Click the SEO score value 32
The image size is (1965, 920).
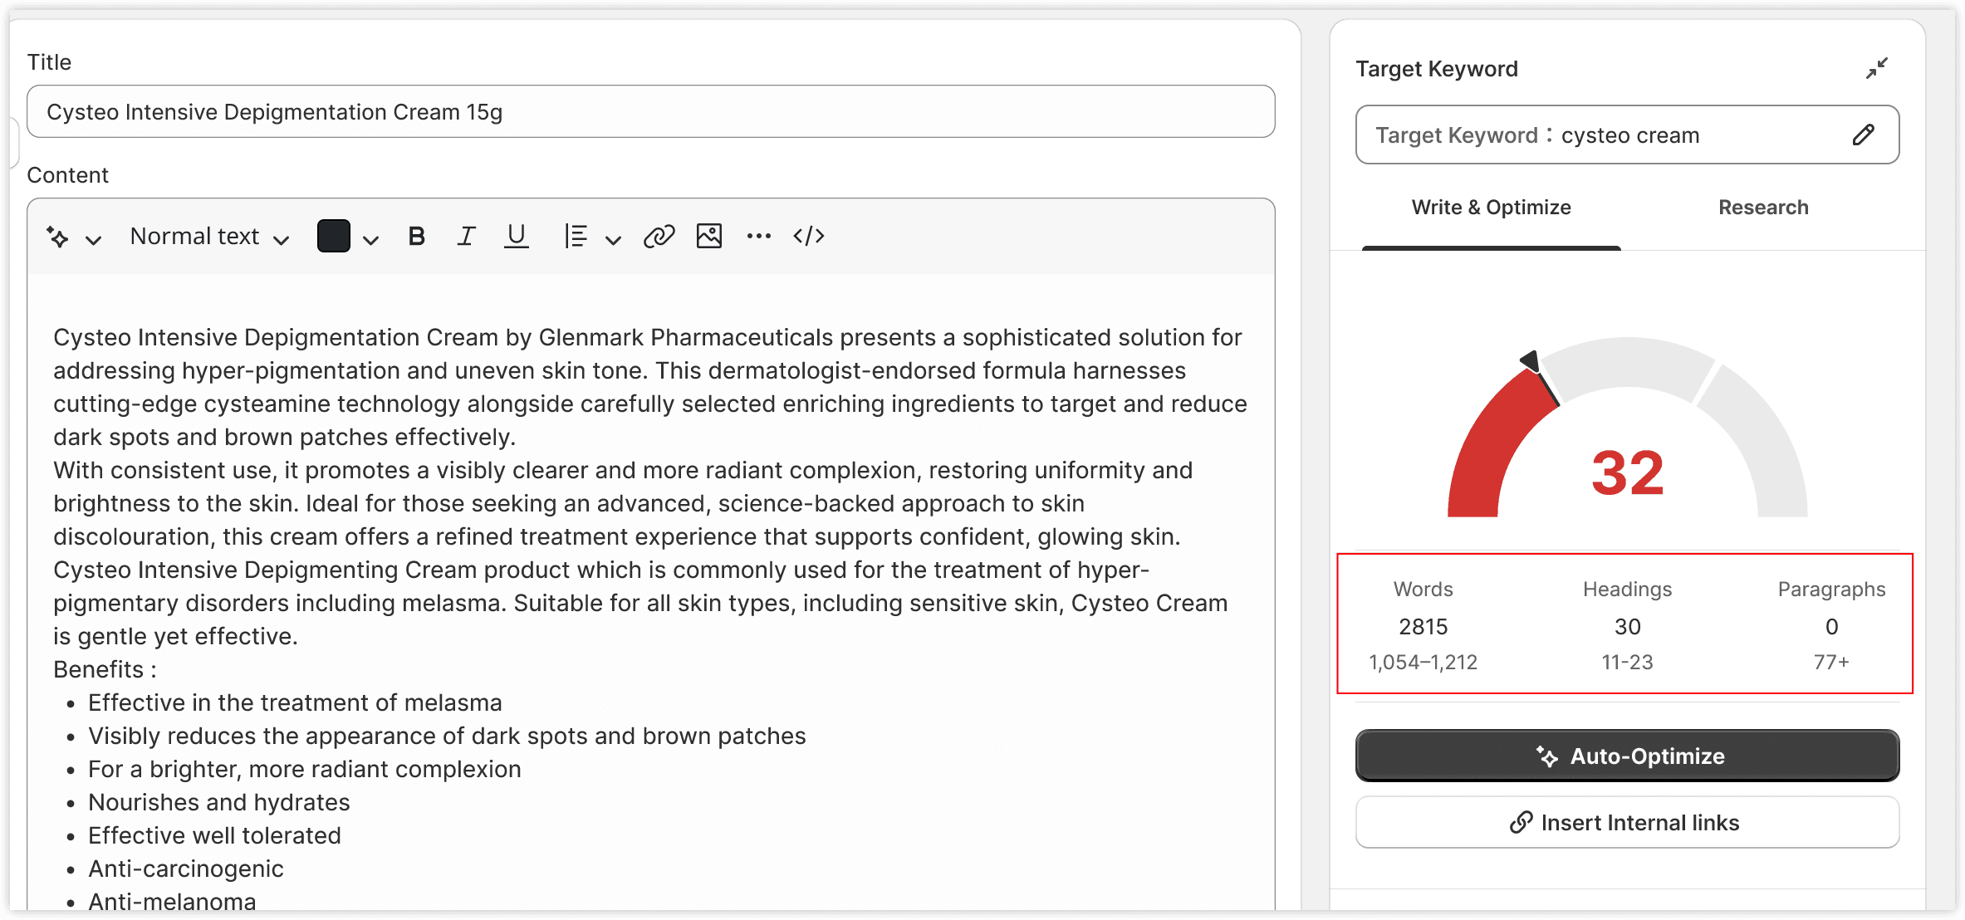pos(1628,472)
